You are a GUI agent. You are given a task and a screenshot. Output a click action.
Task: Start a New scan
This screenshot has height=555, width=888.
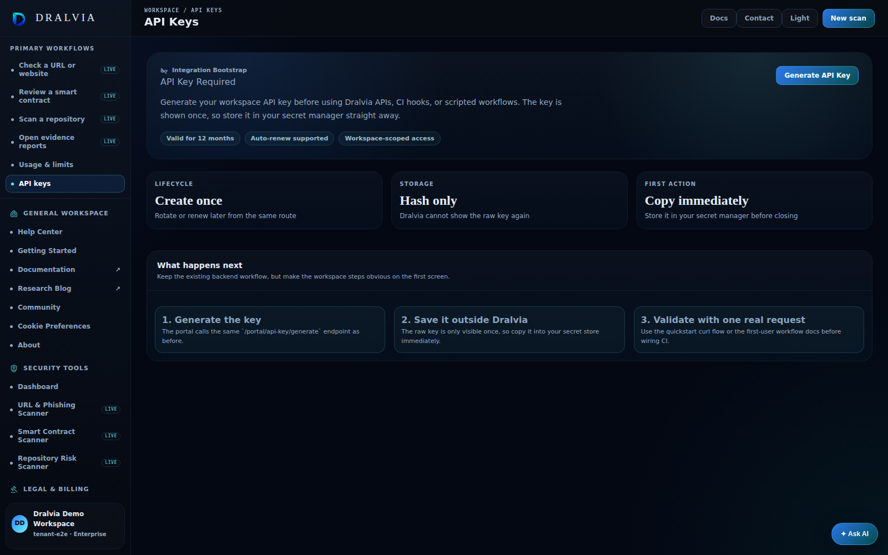pos(848,18)
